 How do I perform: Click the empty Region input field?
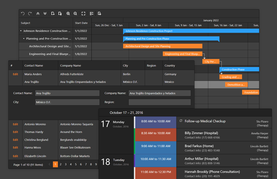pyautogui.click(x=160, y=102)
